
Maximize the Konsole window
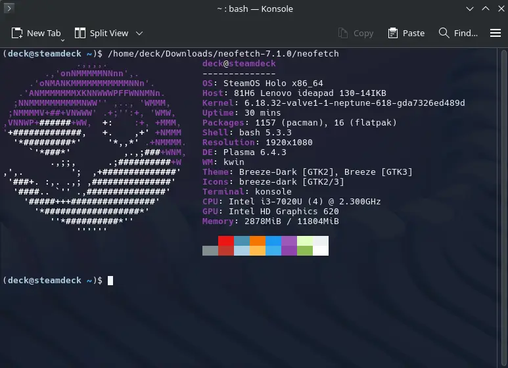(x=486, y=9)
